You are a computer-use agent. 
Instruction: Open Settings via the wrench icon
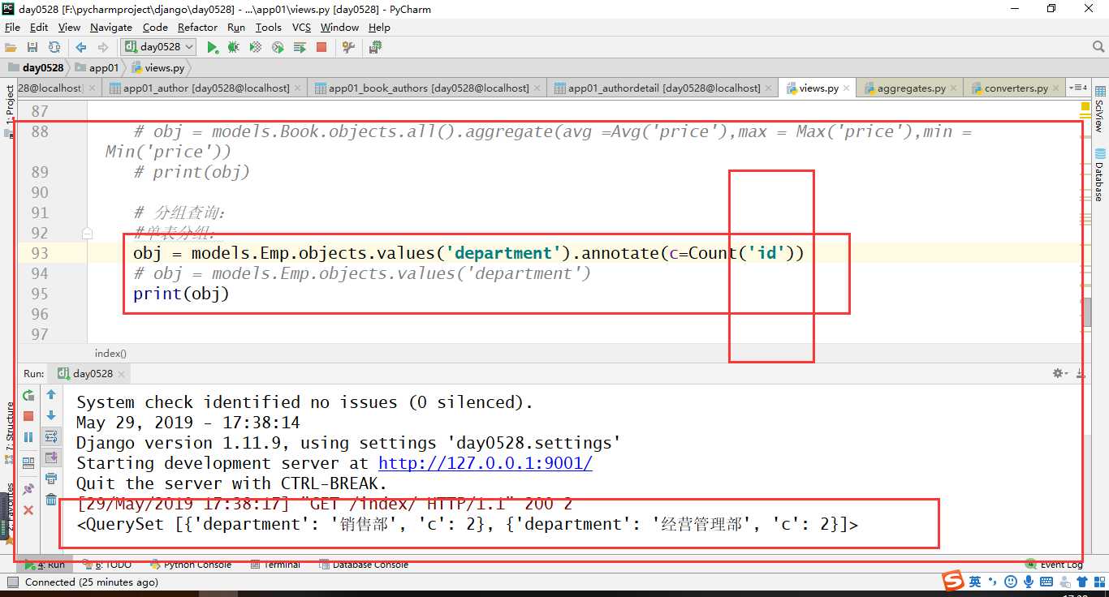pos(349,48)
